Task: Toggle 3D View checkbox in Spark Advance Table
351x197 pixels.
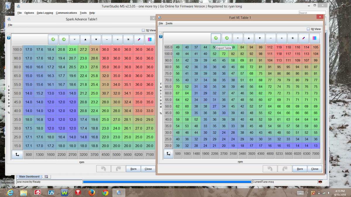Action: 143,30
